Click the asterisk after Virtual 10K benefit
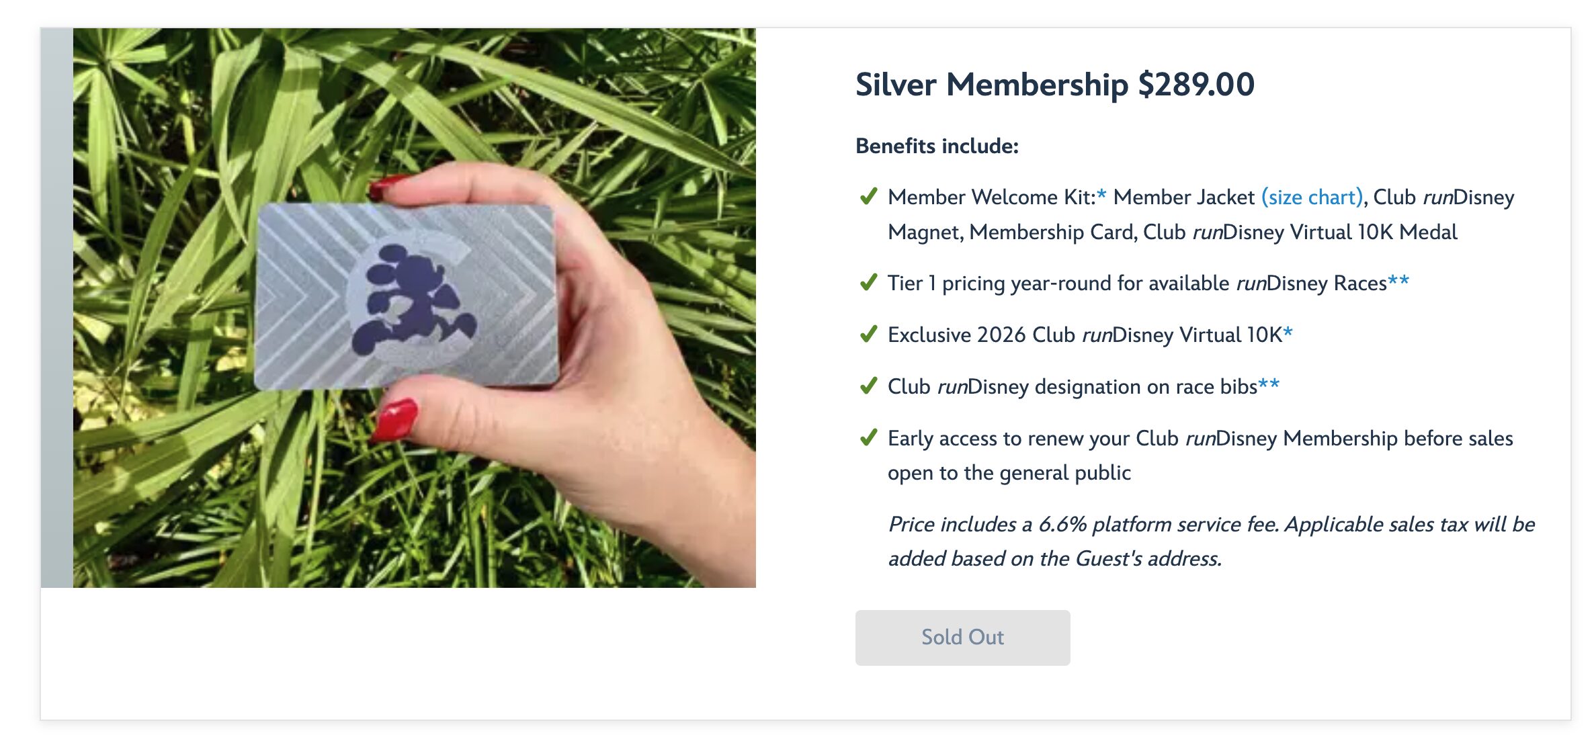Viewport: 1594px width, 735px height. point(1288,332)
